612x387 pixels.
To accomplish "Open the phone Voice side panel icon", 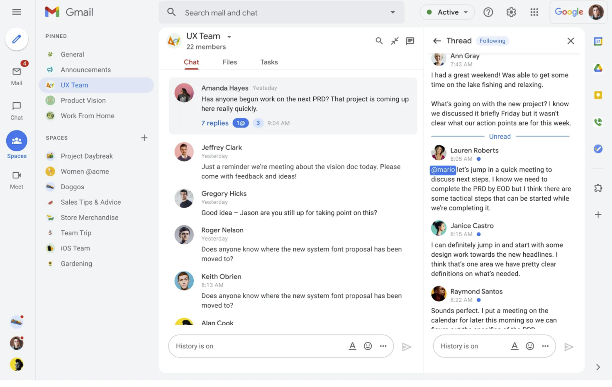I will (598, 122).
